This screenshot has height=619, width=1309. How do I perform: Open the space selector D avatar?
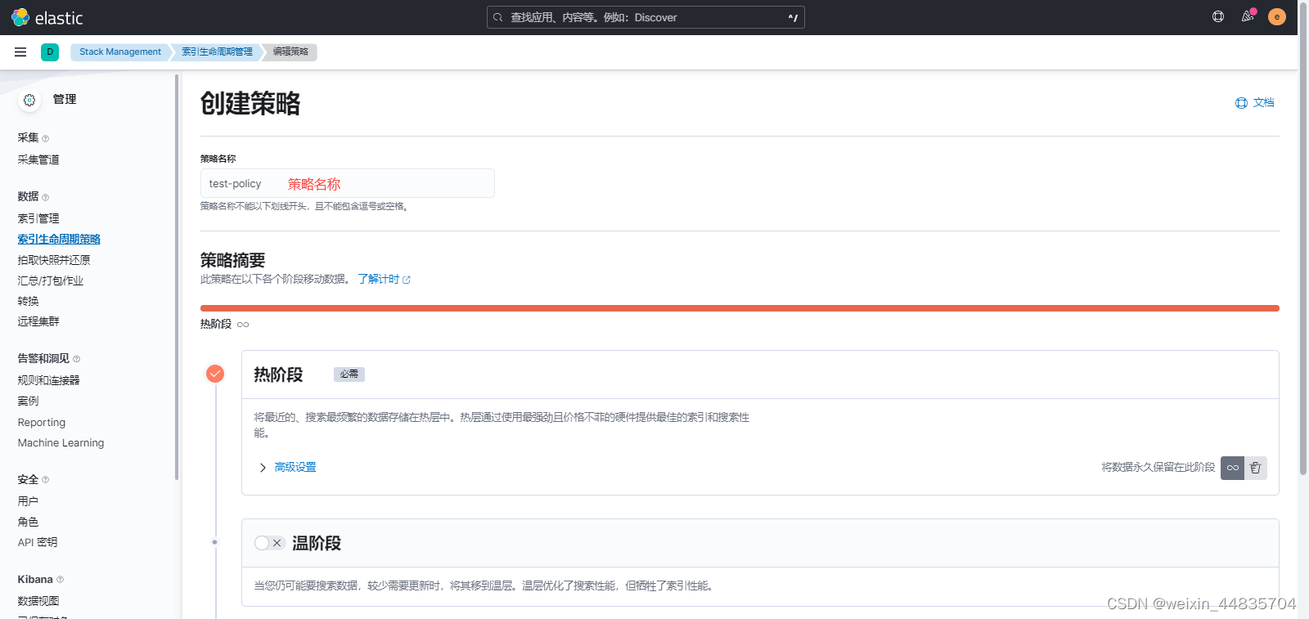tap(50, 52)
